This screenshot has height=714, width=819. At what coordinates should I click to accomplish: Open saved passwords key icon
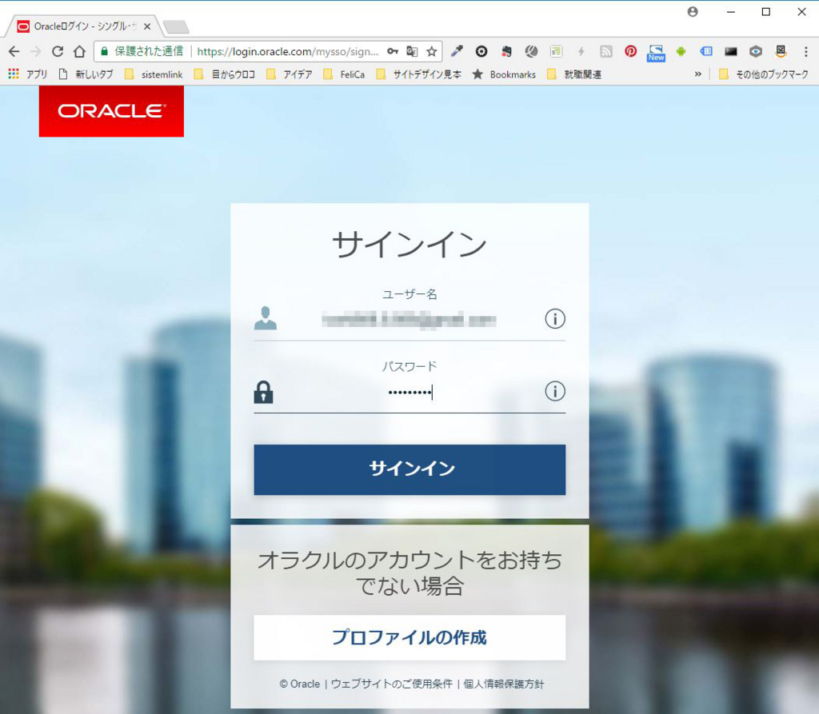click(393, 51)
